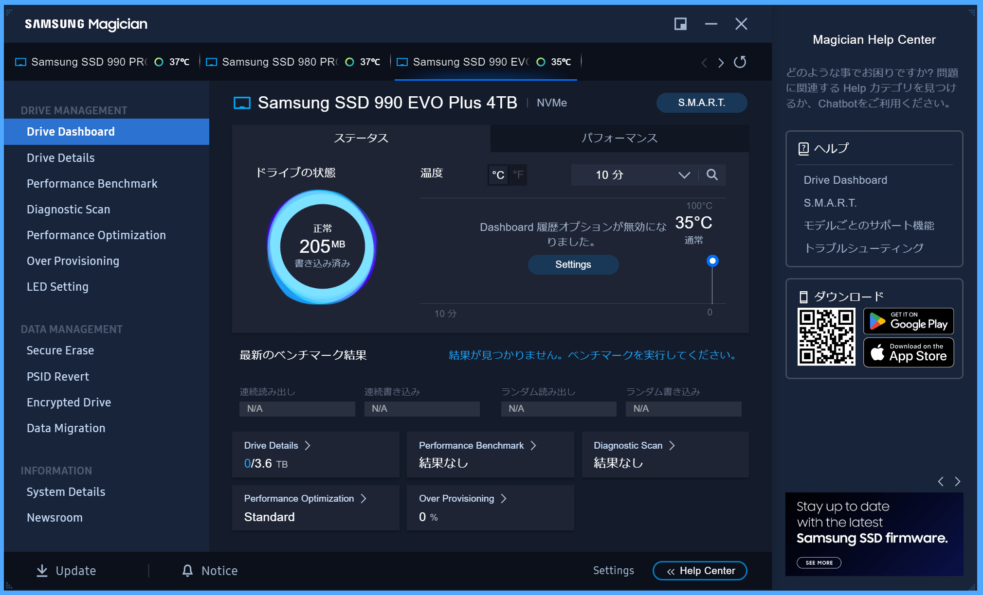Switch to パフォーマンス tab

pyautogui.click(x=619, y=139)
